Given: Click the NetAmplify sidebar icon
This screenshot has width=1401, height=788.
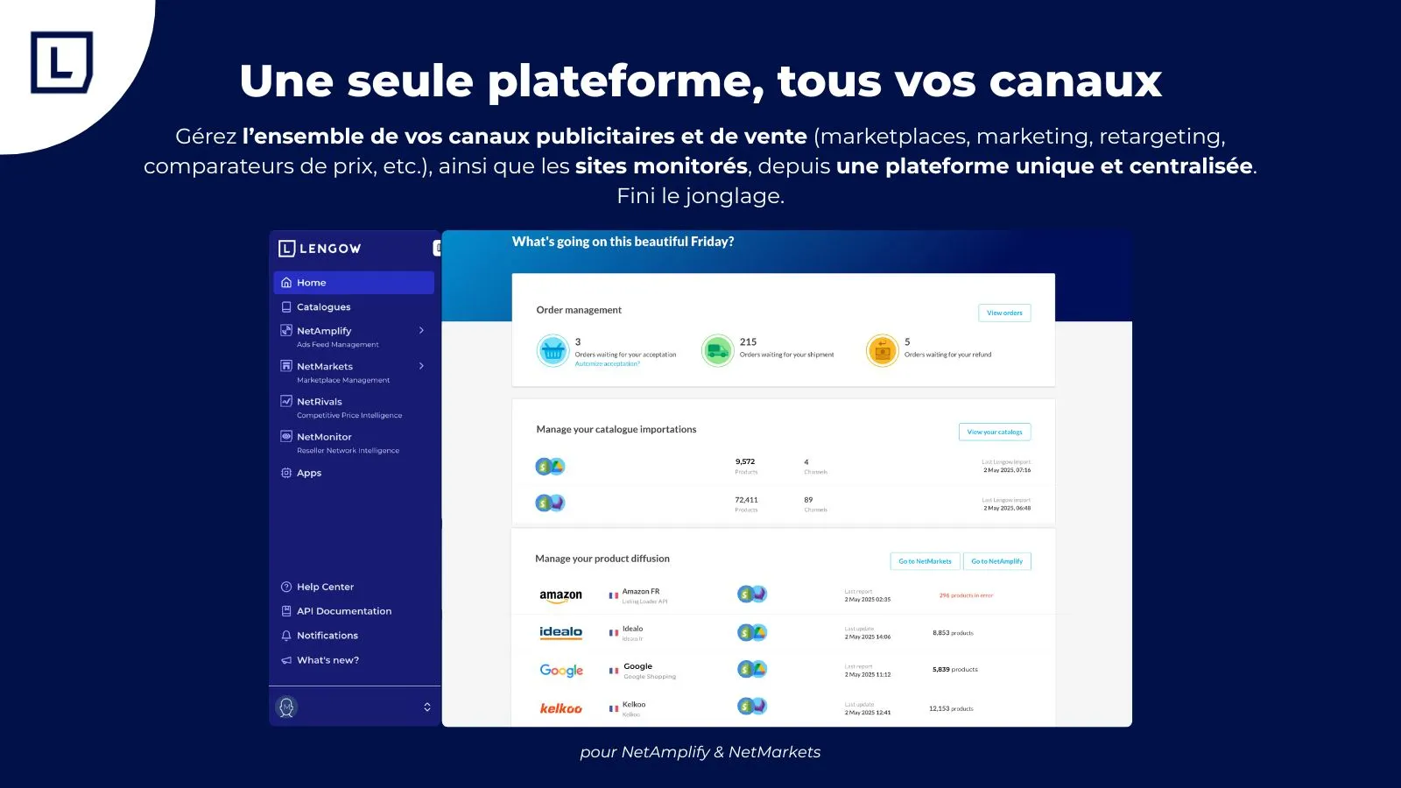Looking at the screenshot, I should coord(286,331).
